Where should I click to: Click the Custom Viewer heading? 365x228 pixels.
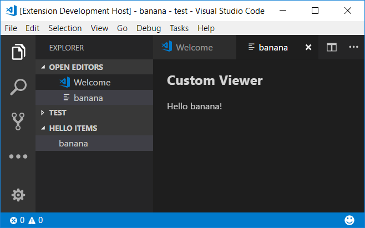(x=215, y=80)
